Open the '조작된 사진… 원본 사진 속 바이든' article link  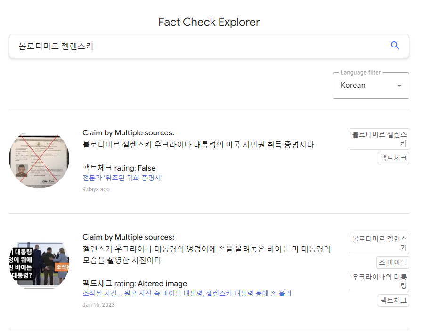click(187, 293)
